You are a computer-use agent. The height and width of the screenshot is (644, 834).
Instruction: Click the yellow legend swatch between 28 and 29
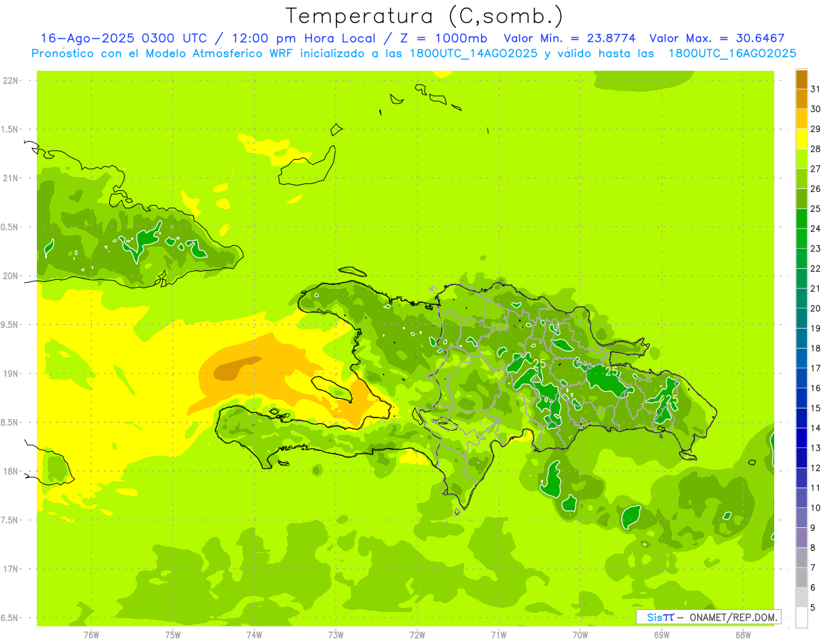[x=801, y=139]
